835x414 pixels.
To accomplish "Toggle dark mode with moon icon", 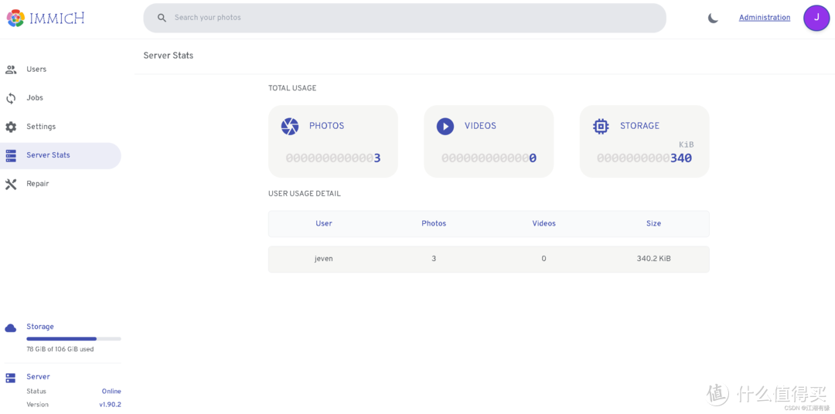I will point(713,18).
